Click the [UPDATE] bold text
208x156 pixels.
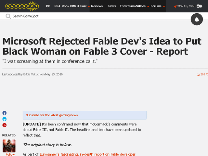pos(32,124)
